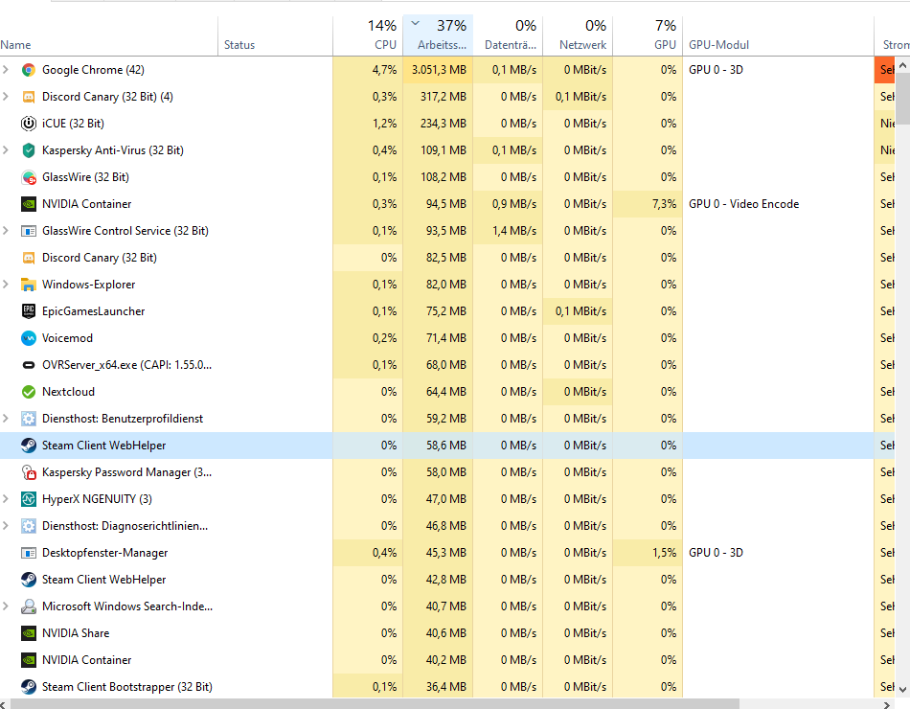Click Google Chrome's 3.051,3 MB memory cell
The height and width of the screenshot is (709, 910).
438,70
